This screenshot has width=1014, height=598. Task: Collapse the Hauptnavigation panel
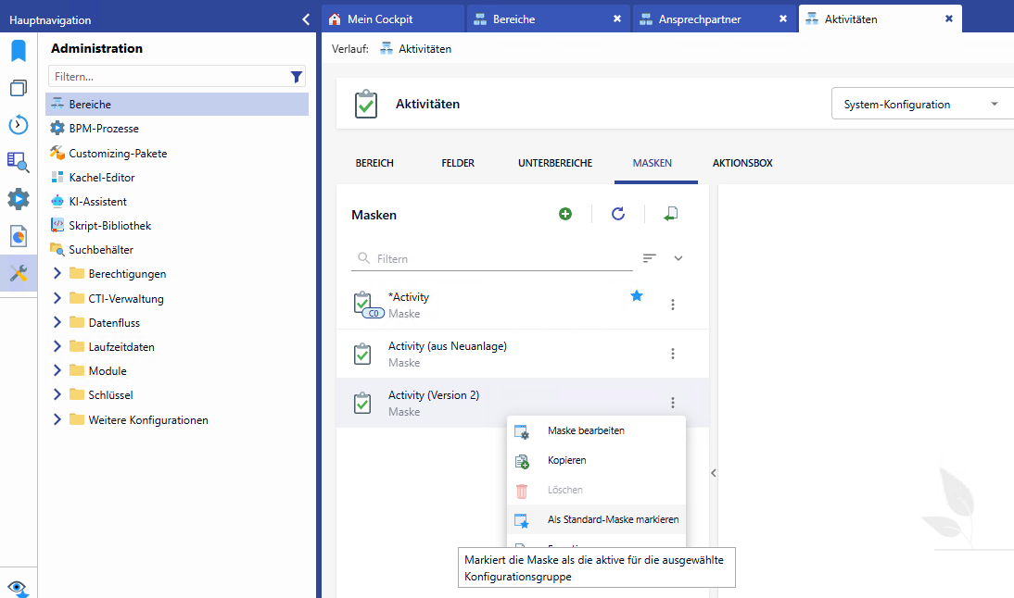click(x=306, y=19)
